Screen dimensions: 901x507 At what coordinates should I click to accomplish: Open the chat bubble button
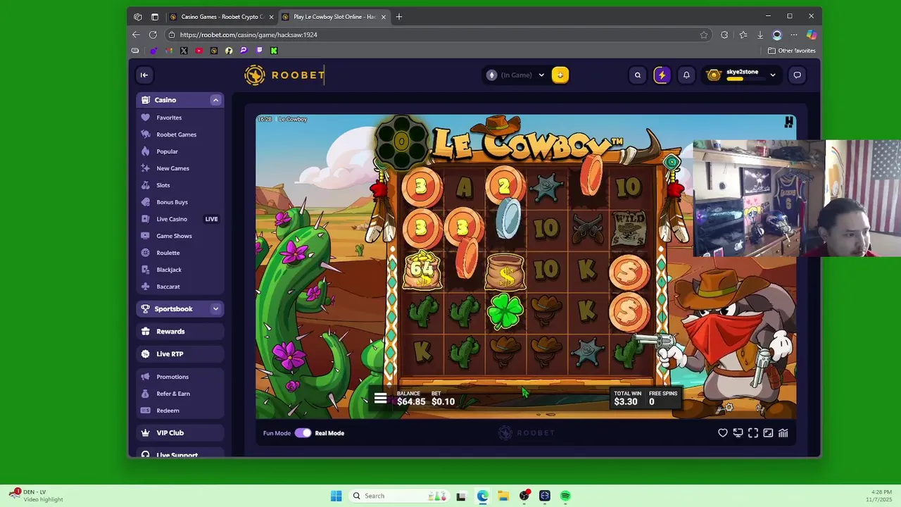[797, 75]
